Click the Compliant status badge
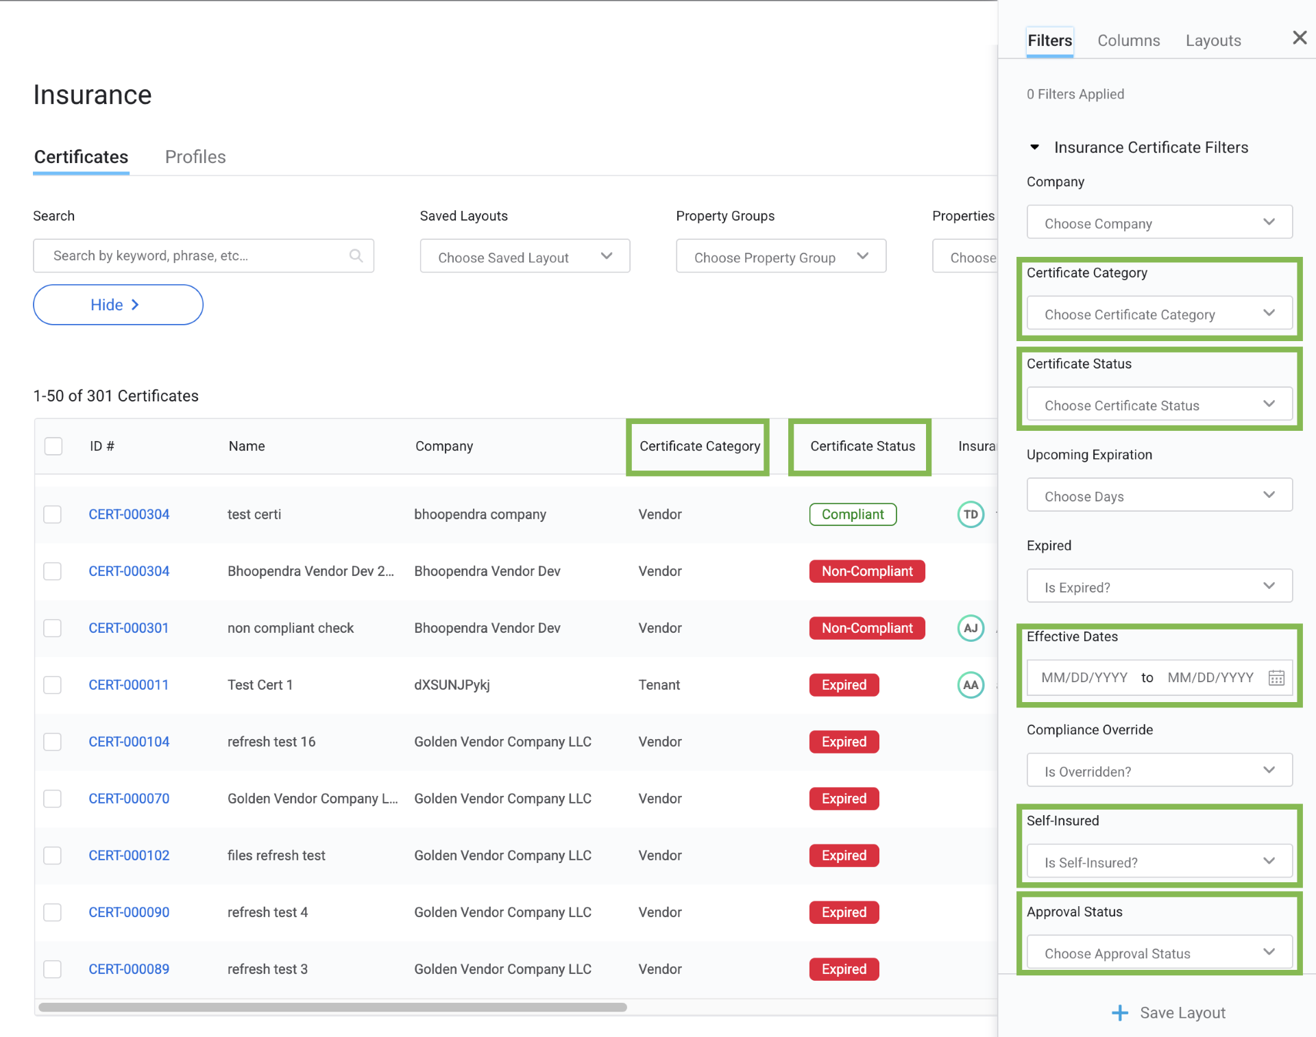This screenshot has width=1316, height=1037. [x=852, y=514]
